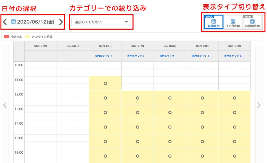
Task: Click the yellow オンライン相談 legend swatch
Action: point(27,37)
